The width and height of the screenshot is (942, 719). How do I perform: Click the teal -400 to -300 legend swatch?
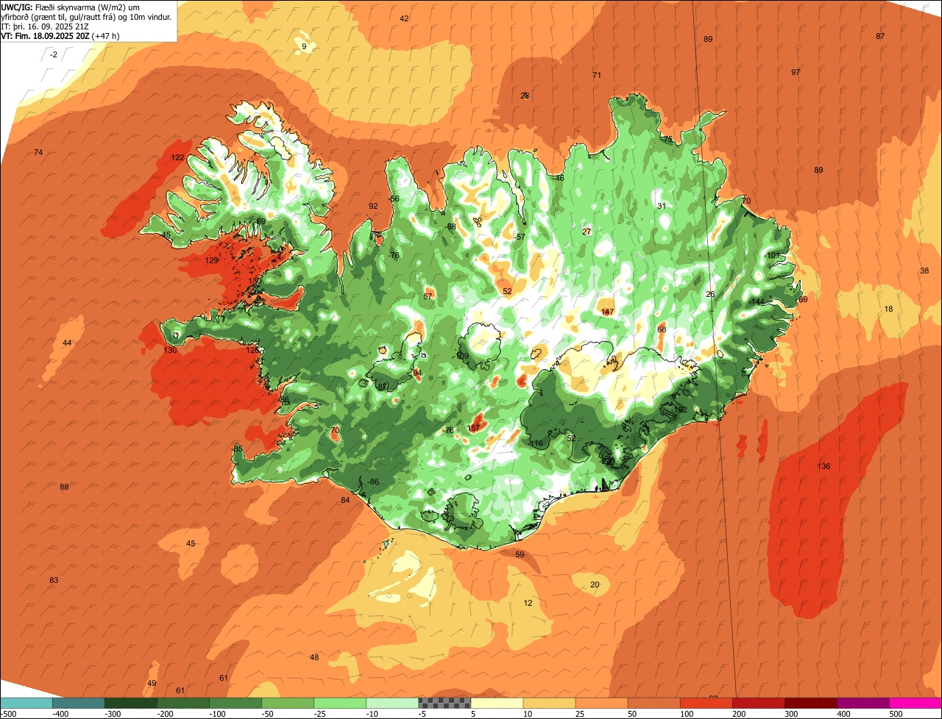(79, 703)
